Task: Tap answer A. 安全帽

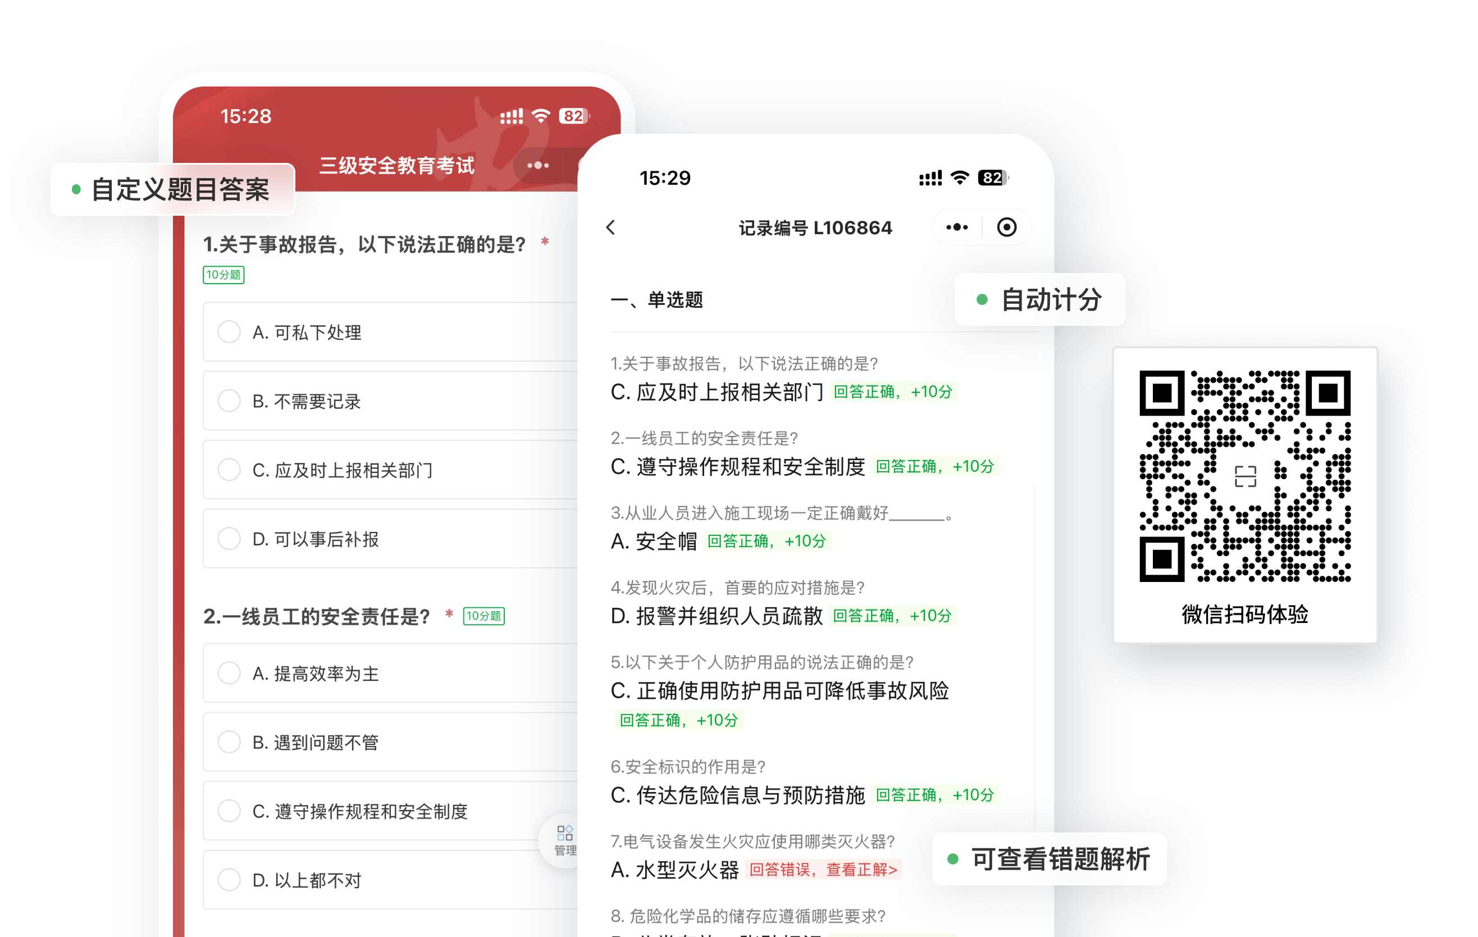Action: point(654,541)
